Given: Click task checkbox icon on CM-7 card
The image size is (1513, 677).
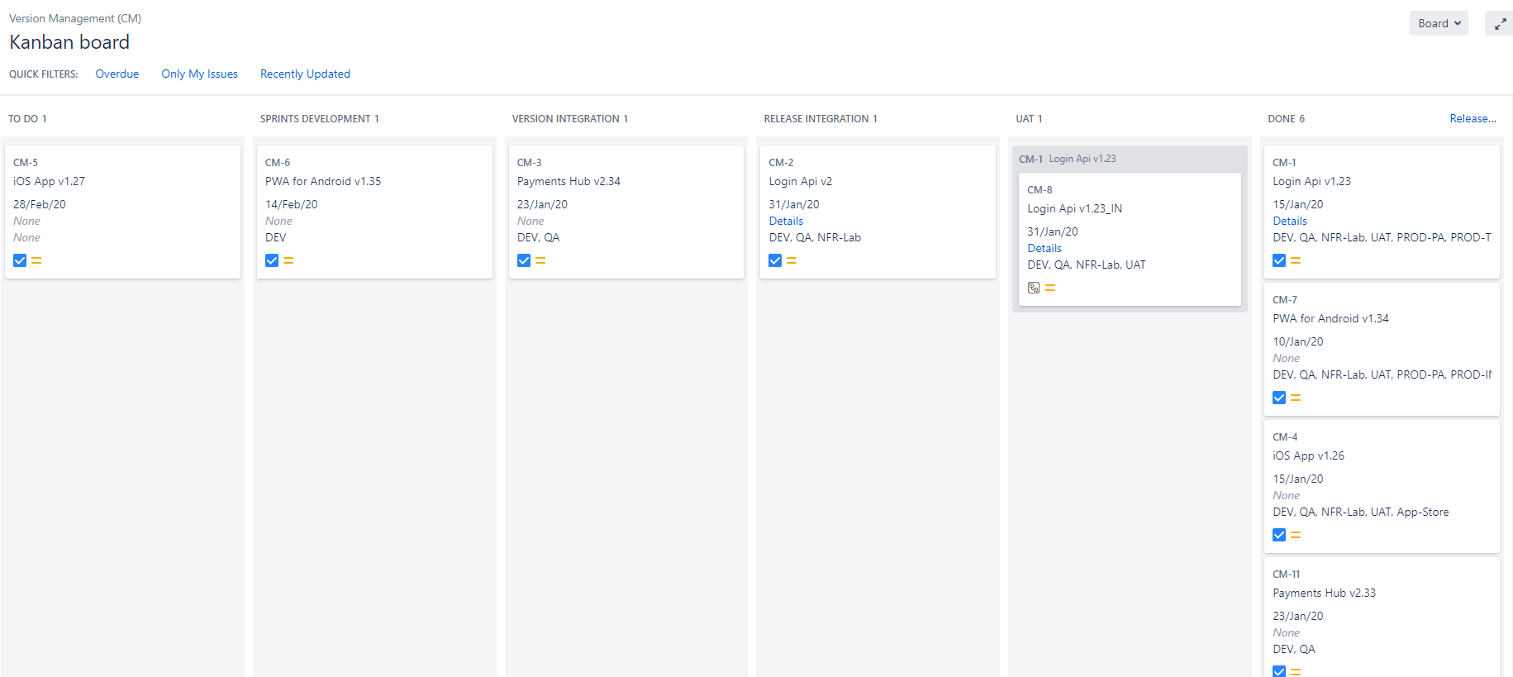Looking at the screenshot, I should pos(1279,398).
